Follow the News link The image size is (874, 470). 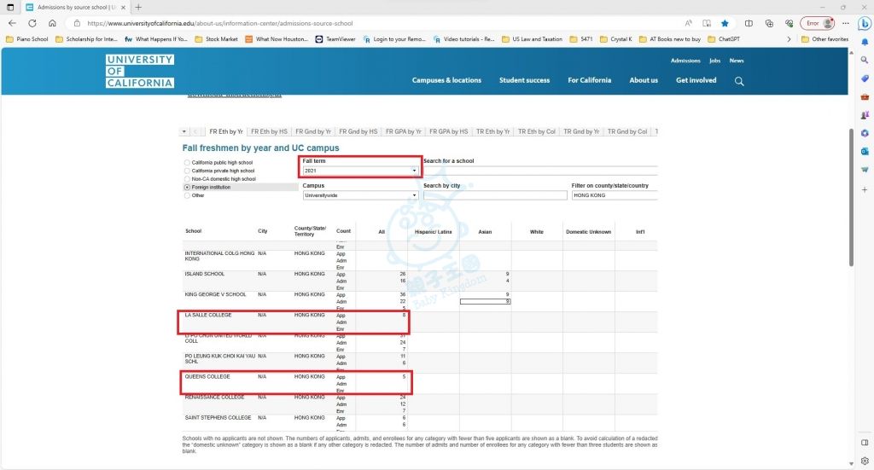[x=737, y=61]
